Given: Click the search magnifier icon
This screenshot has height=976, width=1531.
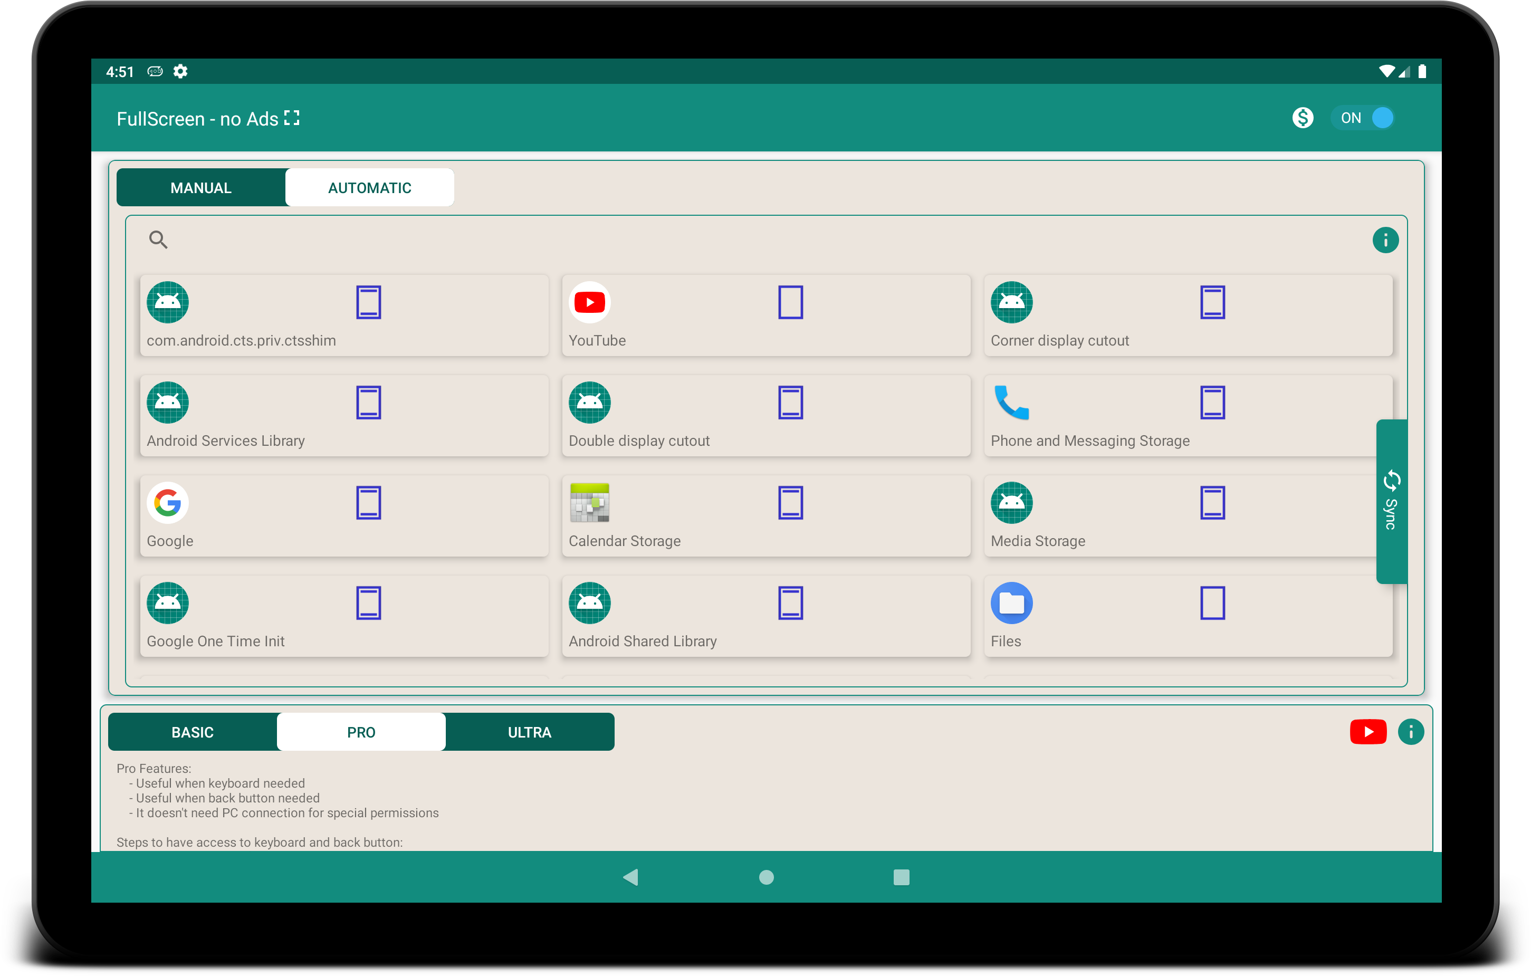Looking at the screenshot, I should tap(158, 240).
